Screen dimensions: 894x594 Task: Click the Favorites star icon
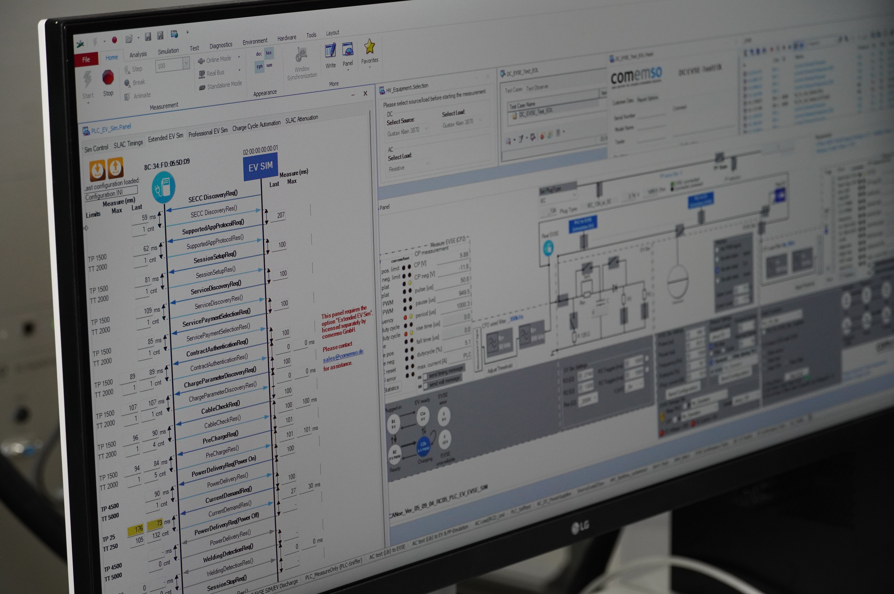369,47
